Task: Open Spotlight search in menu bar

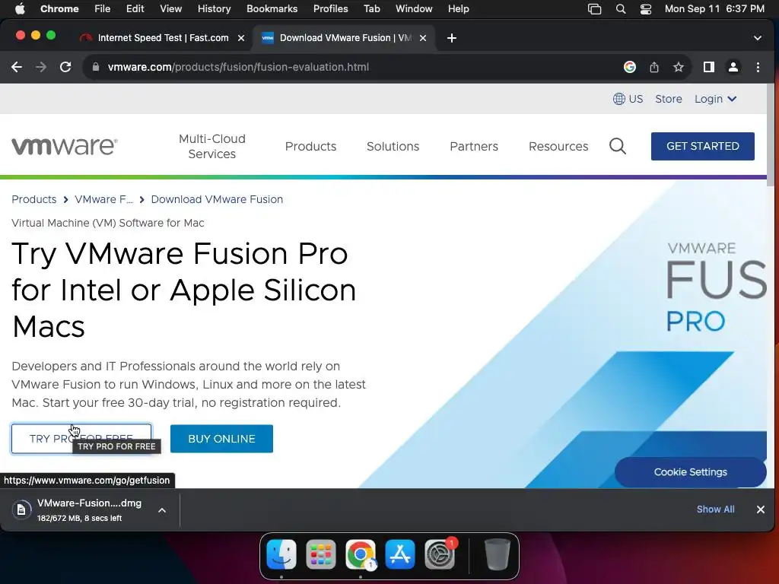Action: [621, 8]
